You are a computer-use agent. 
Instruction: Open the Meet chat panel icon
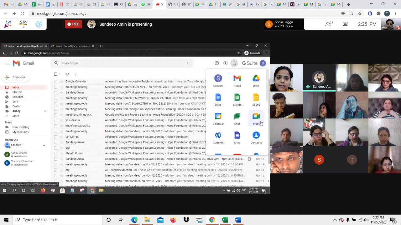coord(345,24)
